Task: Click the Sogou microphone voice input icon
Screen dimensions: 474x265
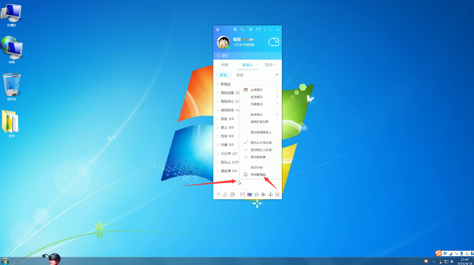Action: tap(461, 254)
